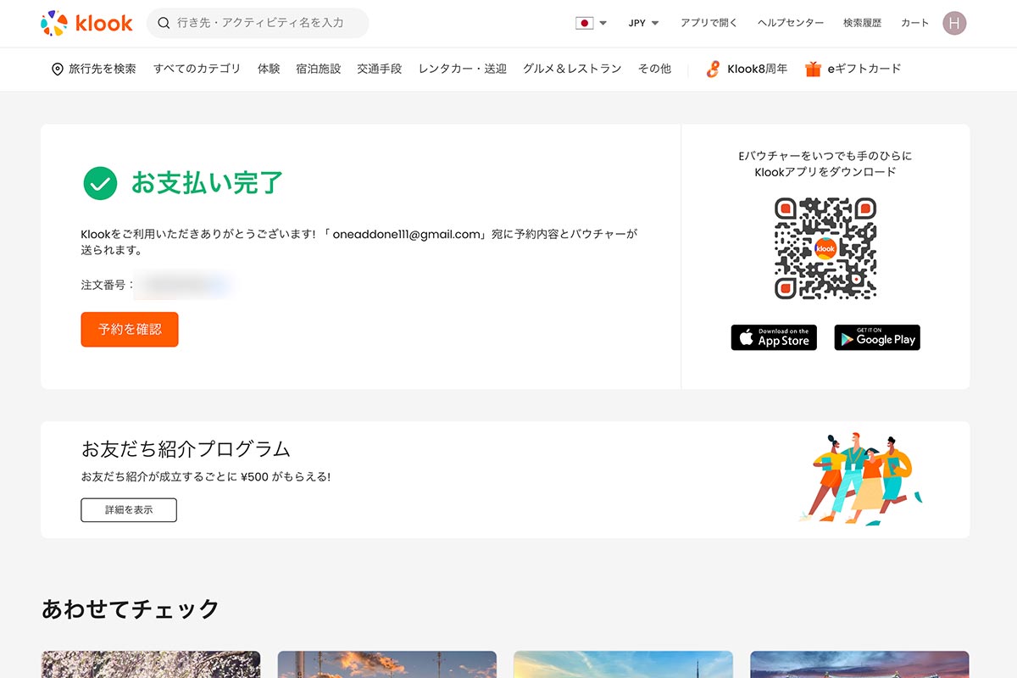This screenshot has height=678, width=1017.
Task: Click the friends referral illustration
Action: [x=861, y=479]
